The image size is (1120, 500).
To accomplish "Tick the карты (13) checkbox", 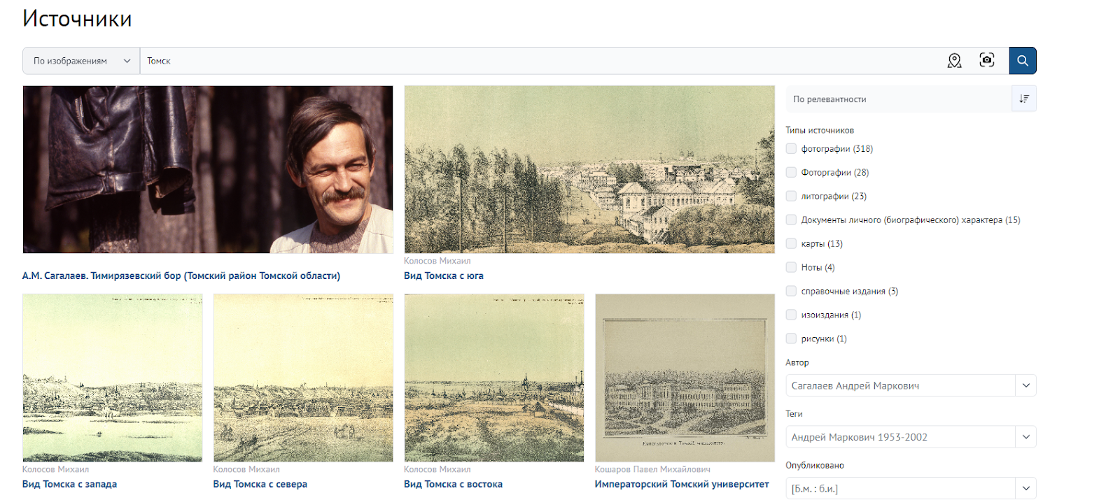I will 791,243.
